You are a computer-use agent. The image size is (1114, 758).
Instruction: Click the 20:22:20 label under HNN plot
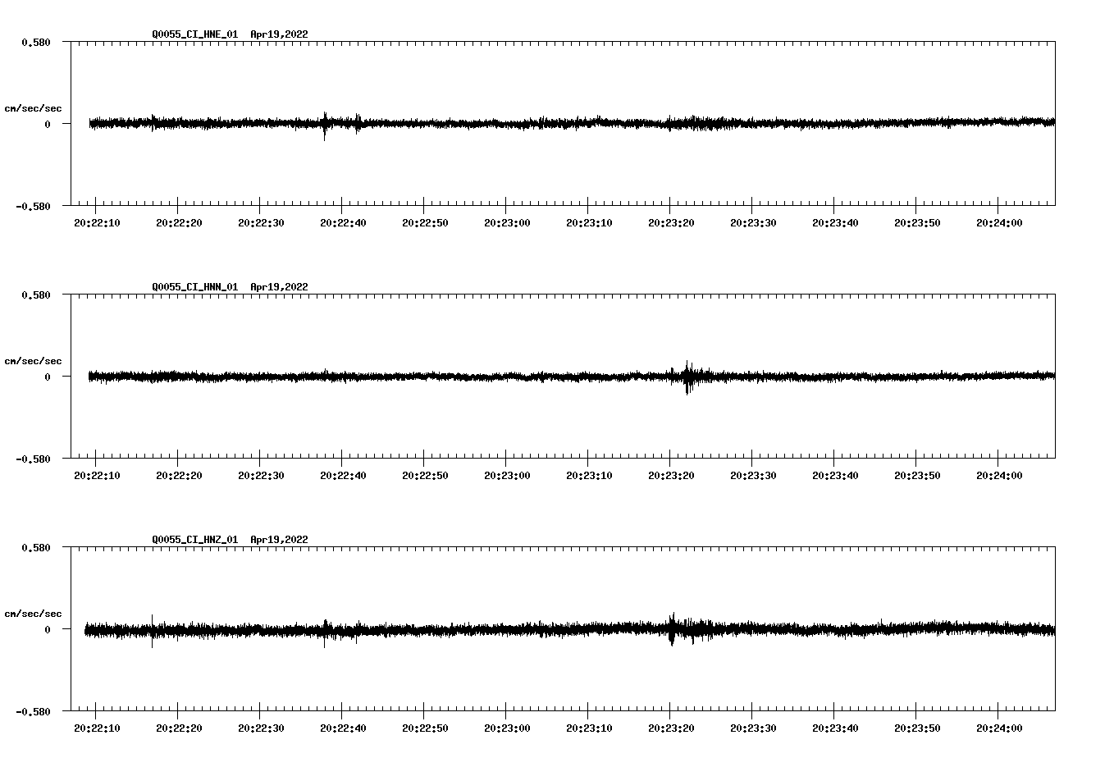(x=179, y=476)
